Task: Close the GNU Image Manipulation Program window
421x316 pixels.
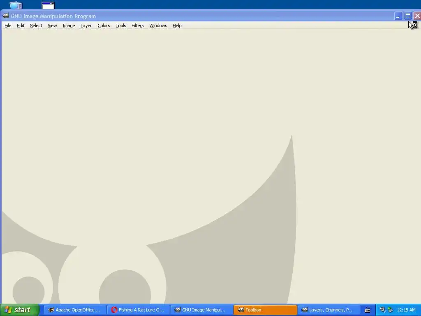Action: pyautogui.click(x=417, y=16)
